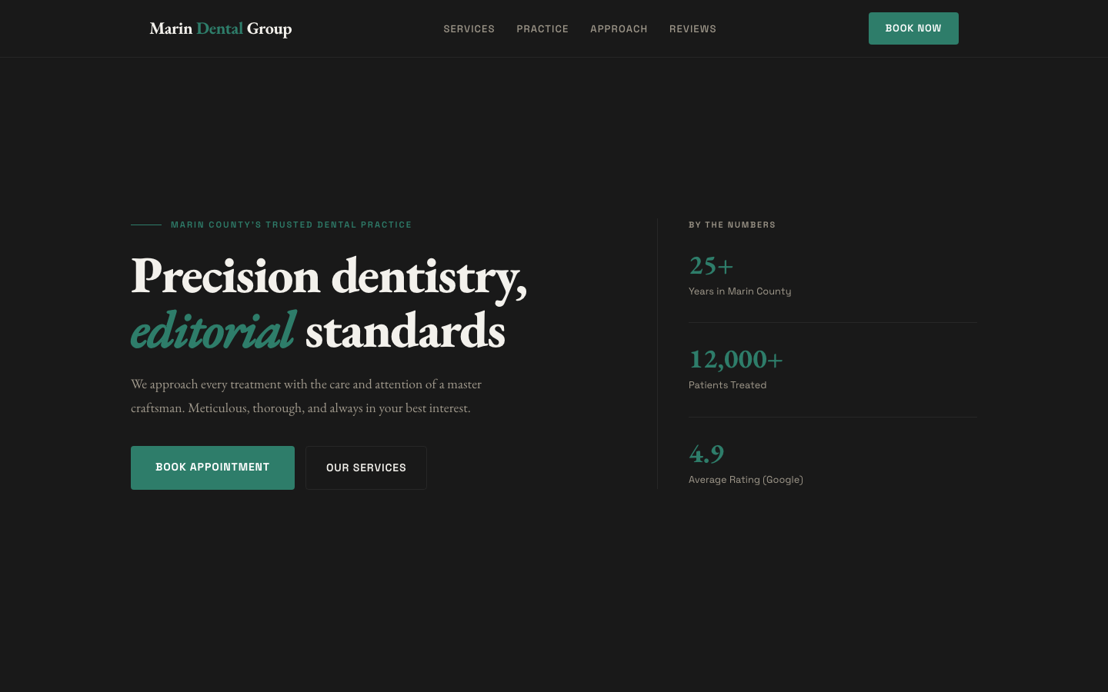1108x692 pixels.
Task: Select the green 'Dental' word in the logo
Action: (220, 28)
